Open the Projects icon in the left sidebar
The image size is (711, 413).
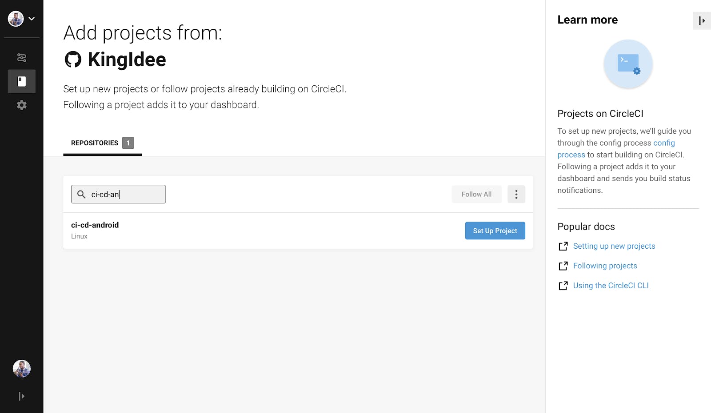pos(21,81)
